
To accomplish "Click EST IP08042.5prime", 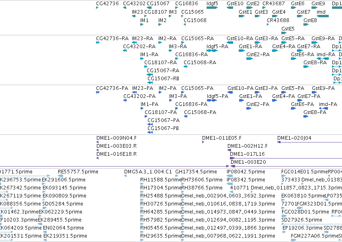I will click(246, 172).
